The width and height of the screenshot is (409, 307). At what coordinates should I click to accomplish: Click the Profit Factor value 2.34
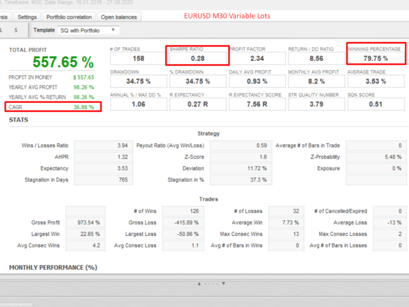[256, 59]
